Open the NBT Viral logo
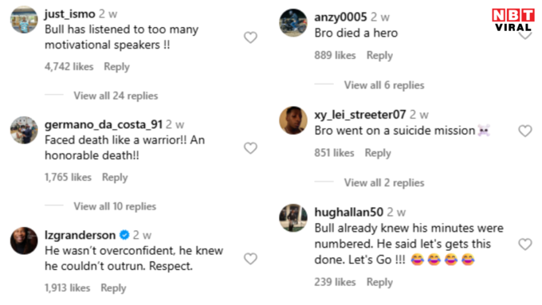 513,20
